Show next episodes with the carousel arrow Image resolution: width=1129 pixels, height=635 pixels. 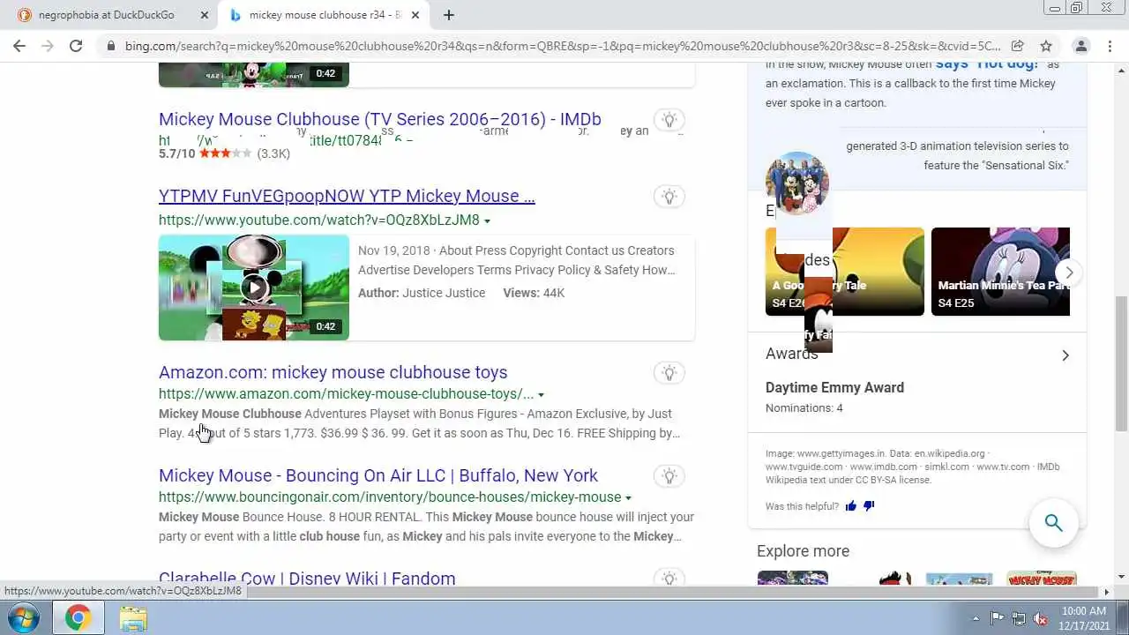(1069, 273)
